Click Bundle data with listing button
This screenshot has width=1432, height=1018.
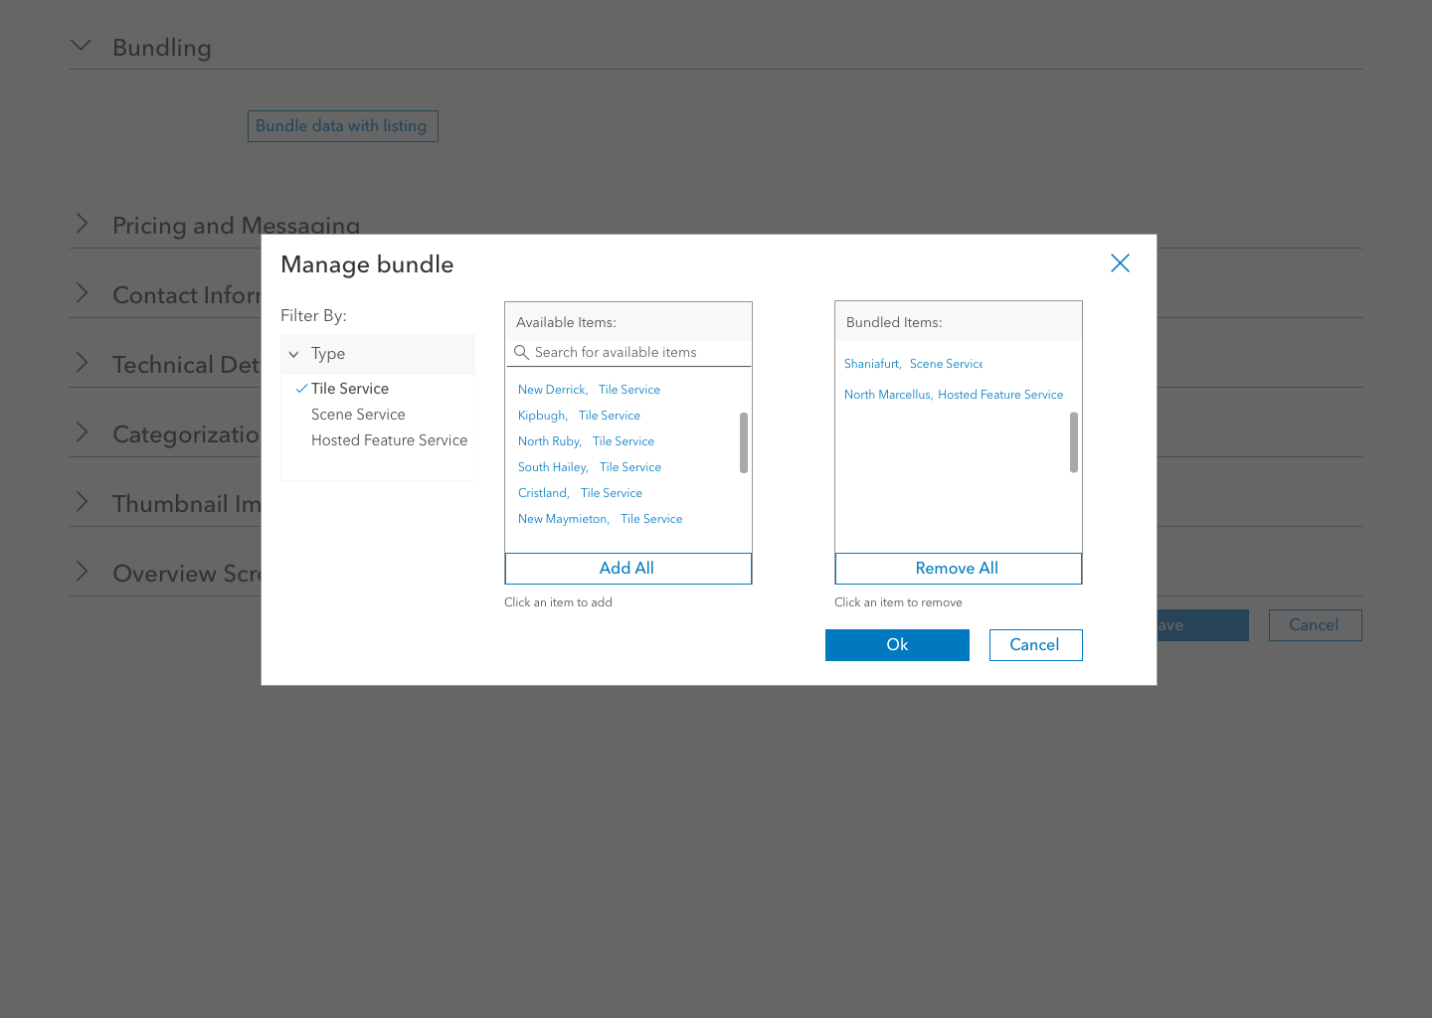[343, 126]
